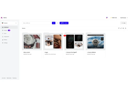Click the Verance workspace shield logo
Image resolution: width=128 pixels, height=96 pixels.
click(3, 23)
